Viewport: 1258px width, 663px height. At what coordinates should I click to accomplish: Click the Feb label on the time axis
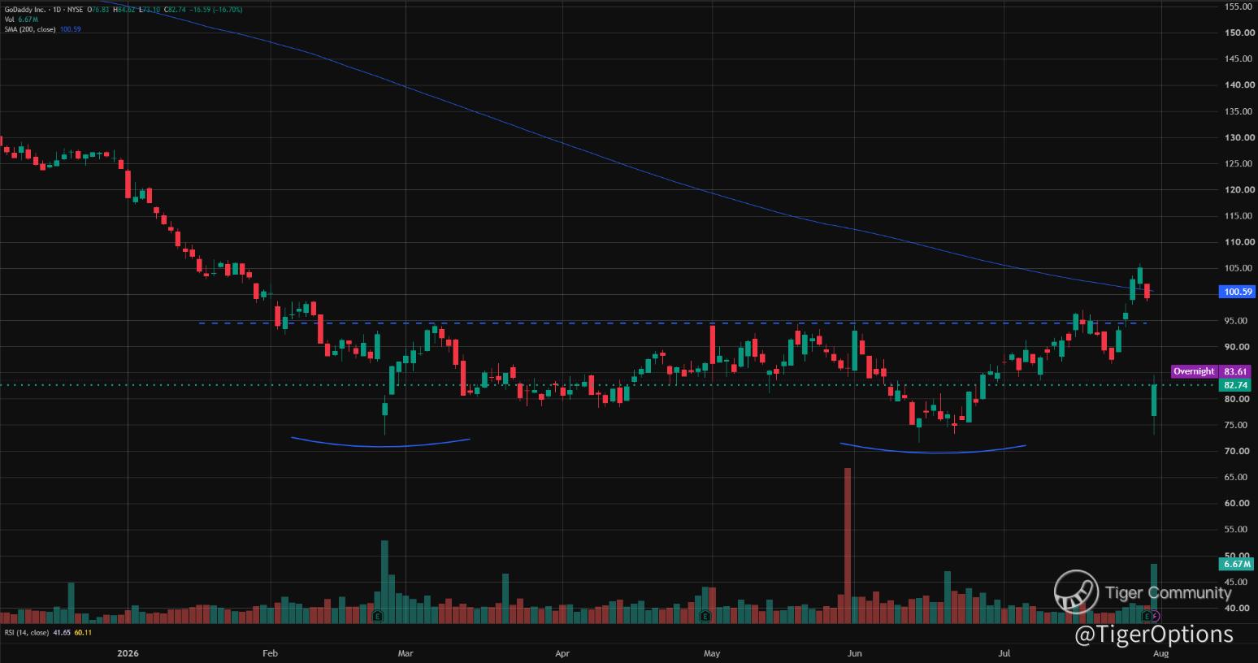271,652
